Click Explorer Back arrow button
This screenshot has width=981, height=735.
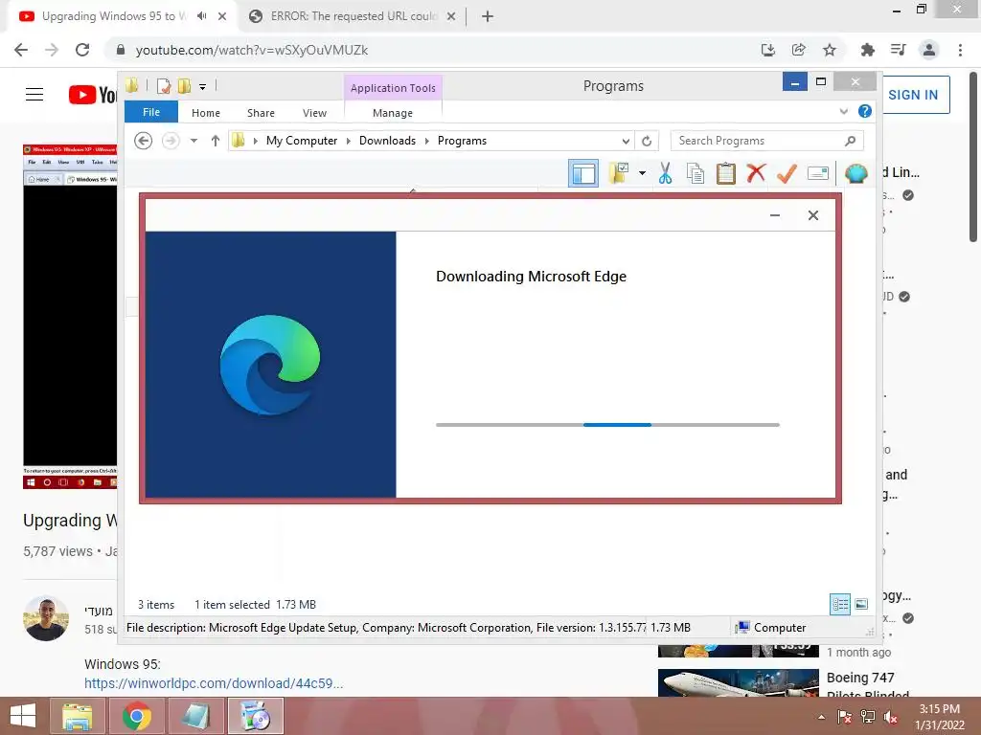[x=144, y=141]
